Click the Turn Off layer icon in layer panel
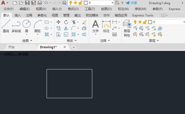This screenshot has width=185, height=114. click(x=135, y=28)
